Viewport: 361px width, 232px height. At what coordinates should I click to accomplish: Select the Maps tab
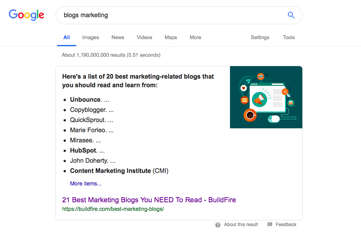(171, 37)
